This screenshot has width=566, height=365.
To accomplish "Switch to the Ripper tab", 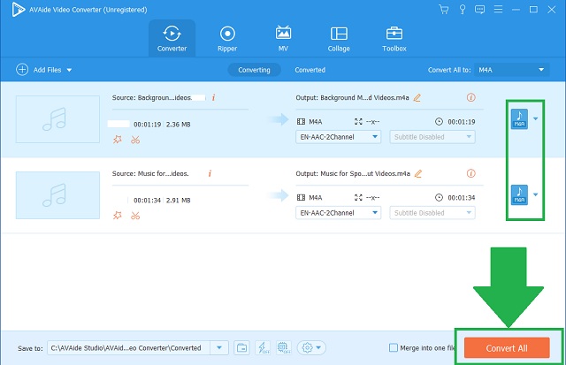I will (227, 39).
